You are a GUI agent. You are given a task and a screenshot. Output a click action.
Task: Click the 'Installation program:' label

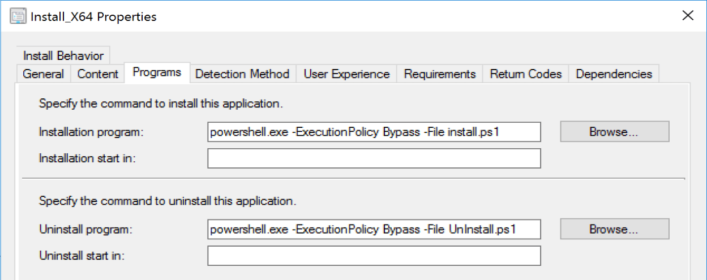coord(92,132)
